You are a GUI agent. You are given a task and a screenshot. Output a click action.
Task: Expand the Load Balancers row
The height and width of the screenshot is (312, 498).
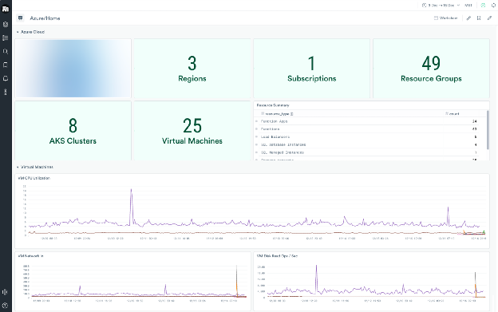tap(257, 136)
